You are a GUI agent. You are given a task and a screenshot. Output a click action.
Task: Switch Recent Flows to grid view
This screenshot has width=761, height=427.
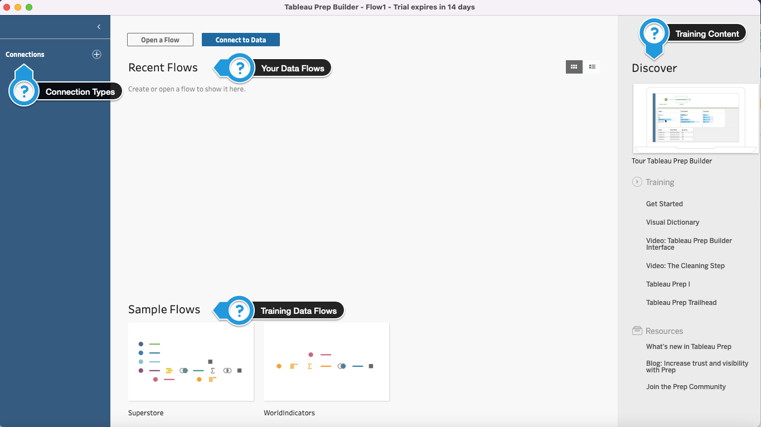574,67
